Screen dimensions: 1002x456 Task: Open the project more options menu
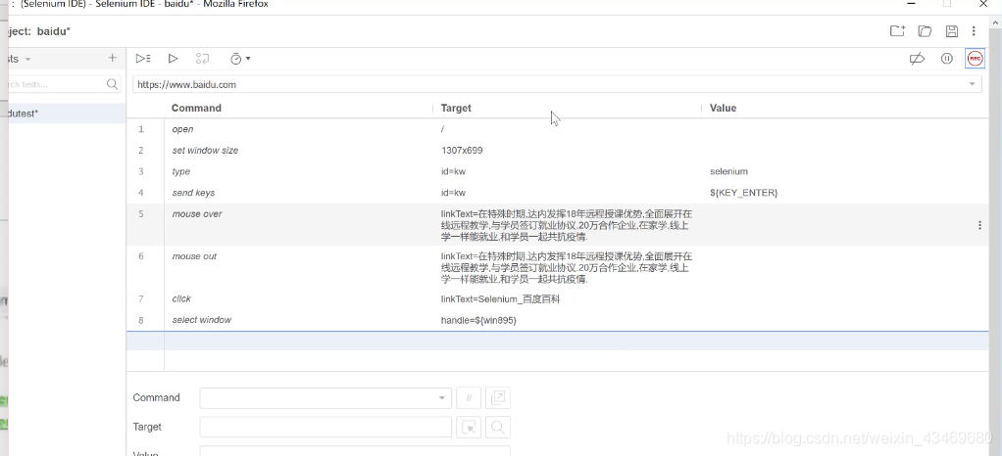coord(974,30)
